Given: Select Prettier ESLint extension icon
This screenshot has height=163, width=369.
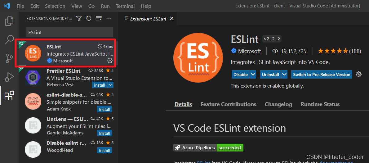Looking at the screenshot, I should 33,78.
